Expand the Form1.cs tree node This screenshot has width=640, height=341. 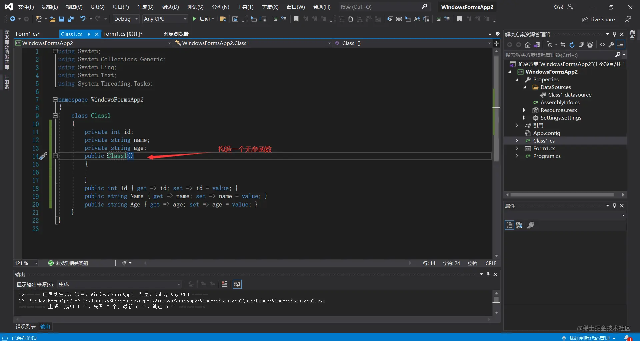(x=517, y=148)
